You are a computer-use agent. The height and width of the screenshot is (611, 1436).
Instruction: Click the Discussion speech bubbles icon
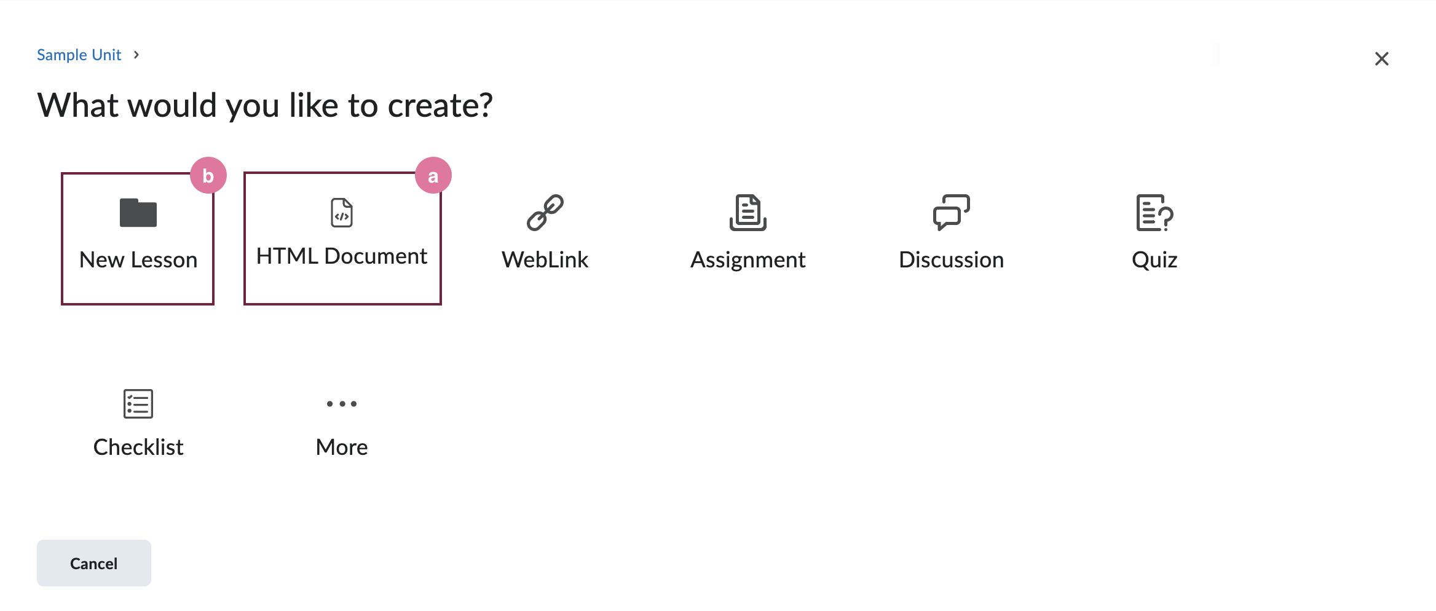951,213
